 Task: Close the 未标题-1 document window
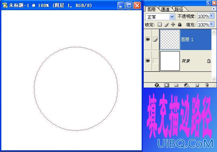[137, 6]
